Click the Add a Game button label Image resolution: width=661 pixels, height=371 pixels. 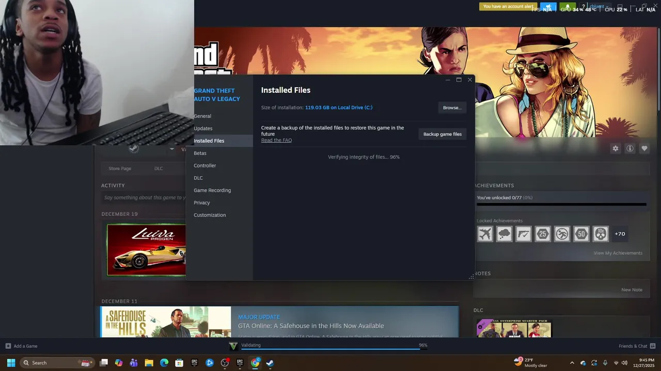pyautogui.click(x=25, y=346)
